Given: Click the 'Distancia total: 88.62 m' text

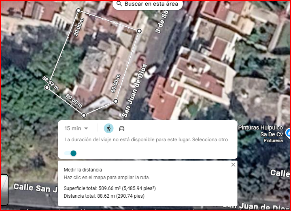Looking at the screenshot, I should pyautogui.click(x=104, y=196).
